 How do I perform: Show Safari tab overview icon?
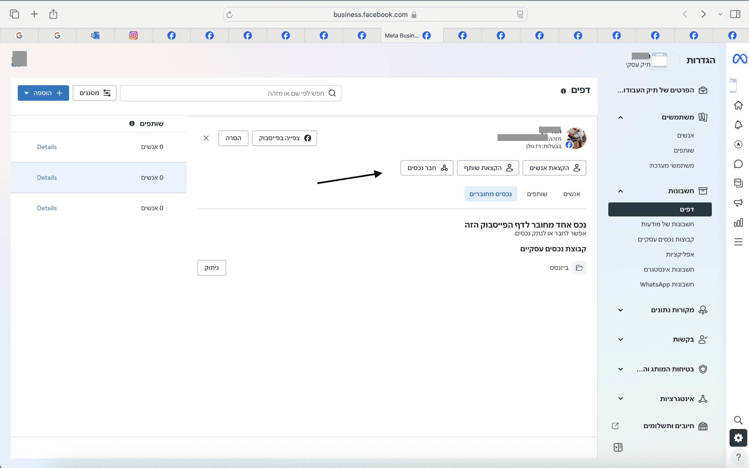[x=15, y=14]
